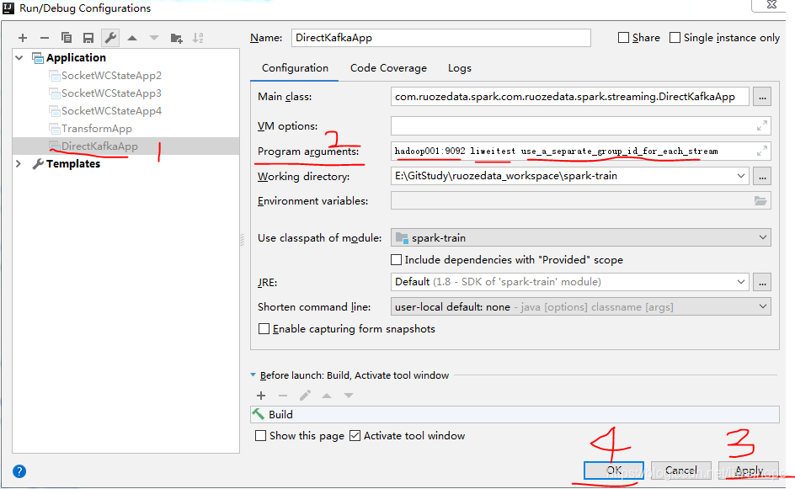Click the Environment variables field

click(581, 200)
